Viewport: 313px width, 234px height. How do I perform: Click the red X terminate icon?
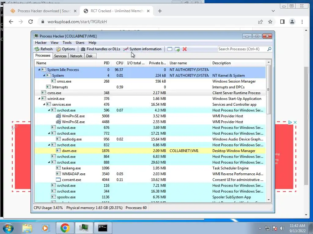click(x=185, y=49)
